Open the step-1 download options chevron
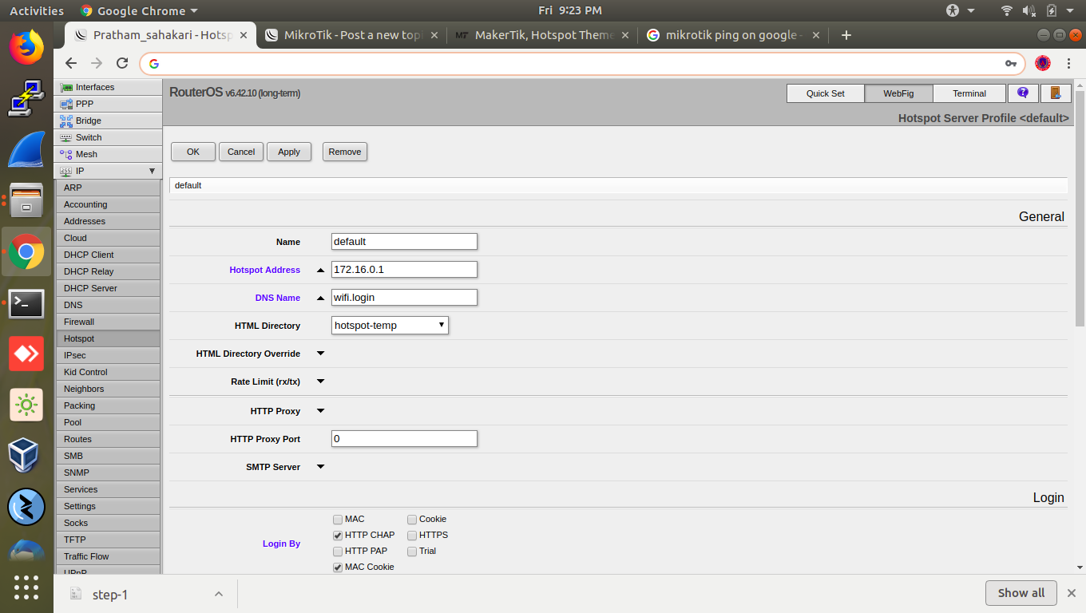The image size is (1086, 613). pos(218,594)
